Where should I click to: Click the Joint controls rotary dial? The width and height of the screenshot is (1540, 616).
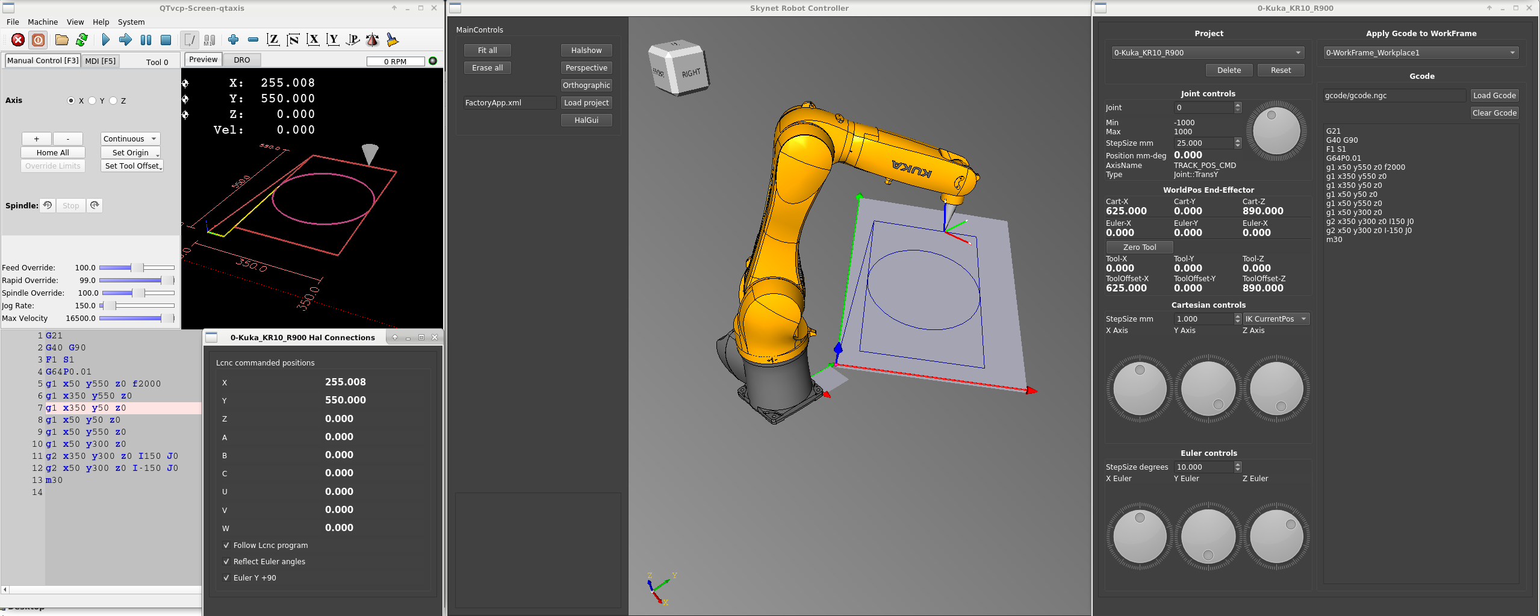click(x=1276, y=130)
